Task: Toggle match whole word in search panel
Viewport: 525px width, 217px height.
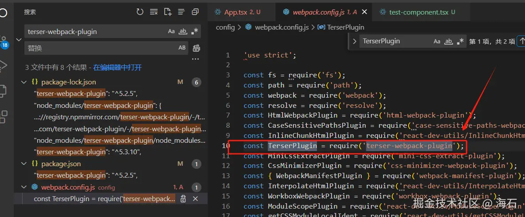Action: coord(183,31)
